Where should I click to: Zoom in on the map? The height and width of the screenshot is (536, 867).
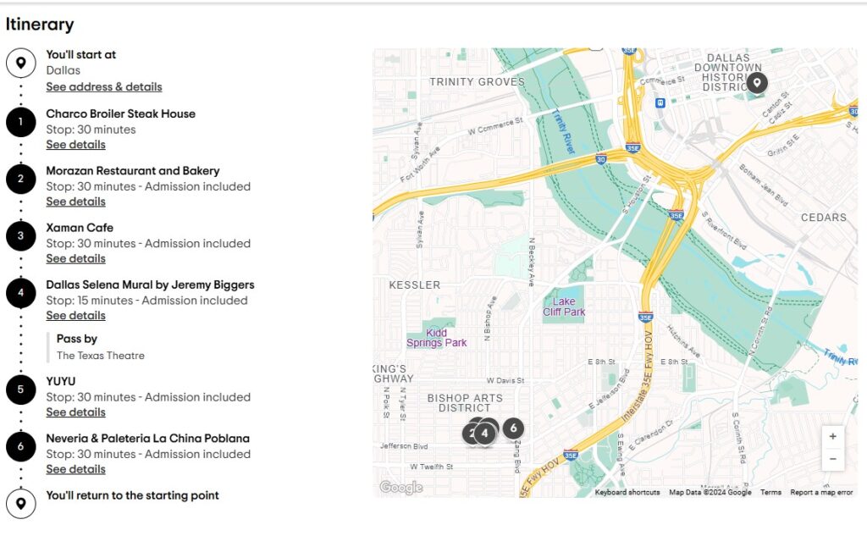(833, 437)
